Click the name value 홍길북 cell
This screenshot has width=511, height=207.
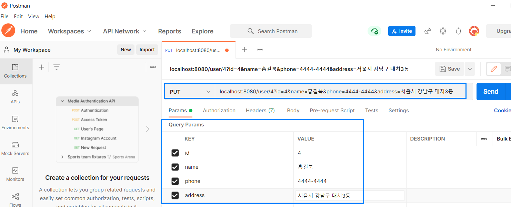[350, 167]
